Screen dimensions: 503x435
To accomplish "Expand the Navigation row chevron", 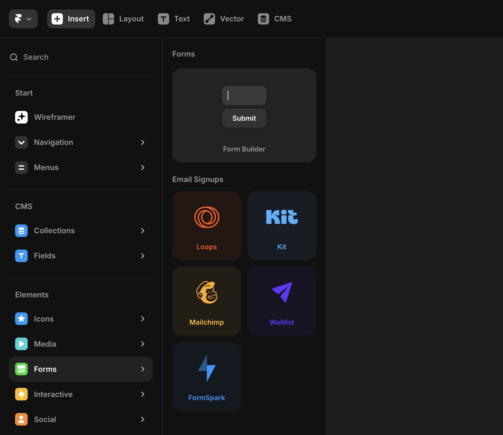I will point(143,142).
